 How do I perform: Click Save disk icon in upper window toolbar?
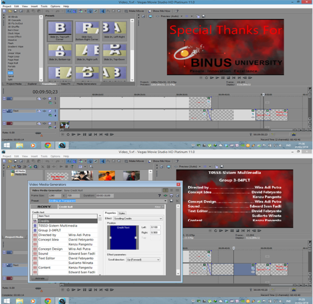(x=16, y=11)
